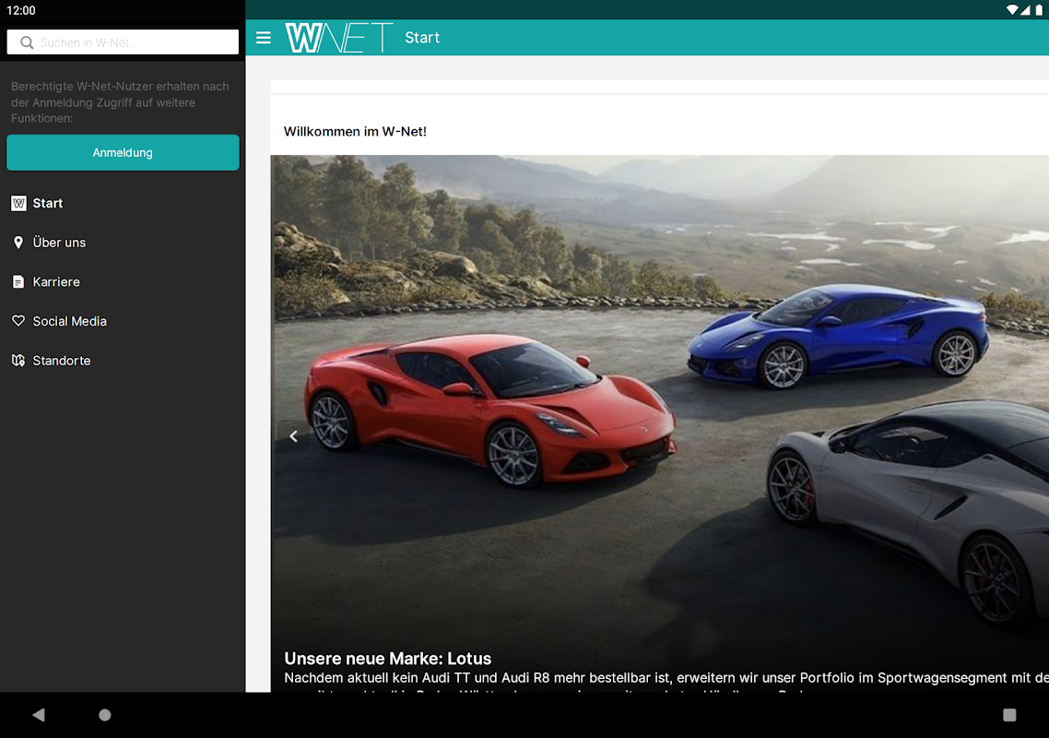Click the 'Start' title in header
This screenshot has height=738, width=1049.
pyautogui.click(x=422, y=38)
